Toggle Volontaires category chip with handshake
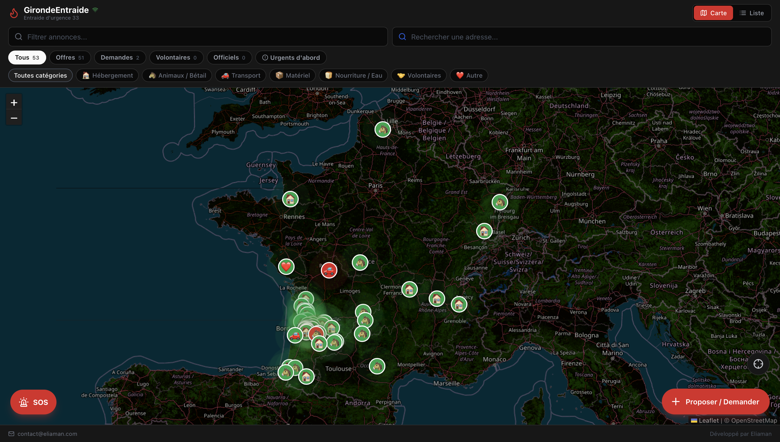This screenshot has width=780, height=442. pos(419,75)
